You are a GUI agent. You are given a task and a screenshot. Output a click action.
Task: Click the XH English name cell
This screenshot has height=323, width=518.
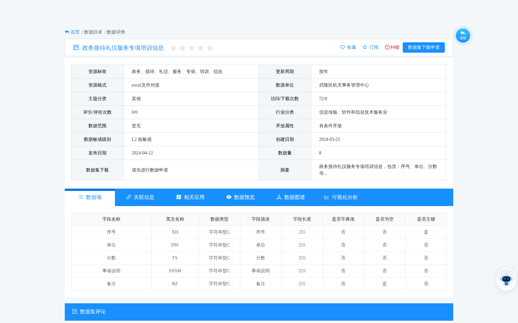coord(175,232)
